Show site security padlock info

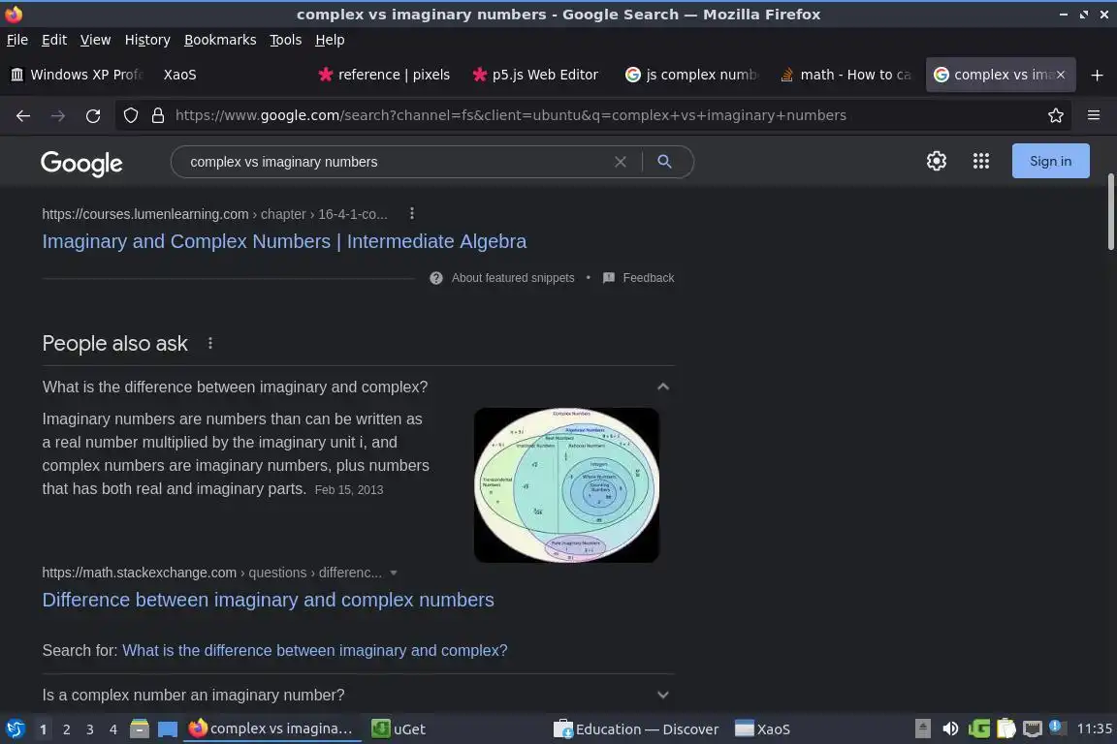coord(157,115)
